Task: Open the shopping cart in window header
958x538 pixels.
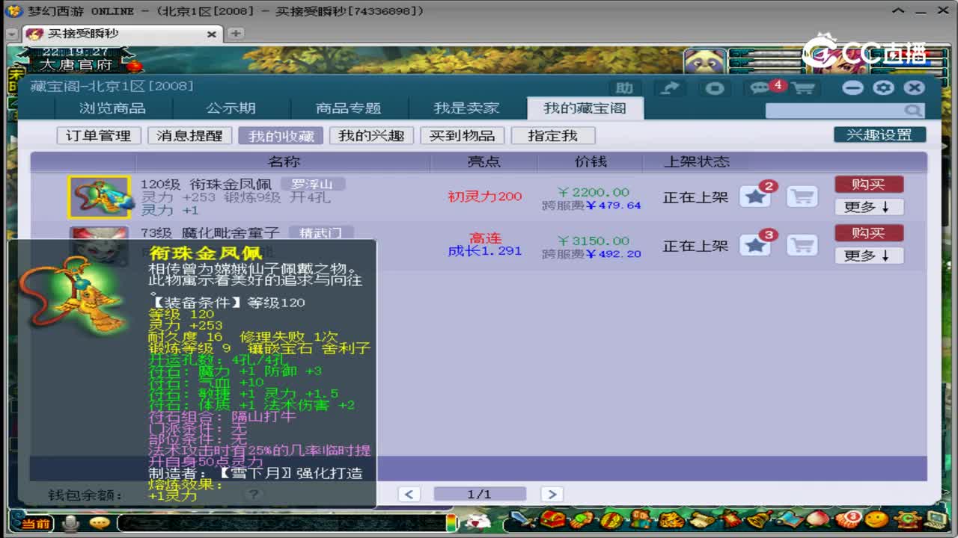Action: click(x=803, y=88)
